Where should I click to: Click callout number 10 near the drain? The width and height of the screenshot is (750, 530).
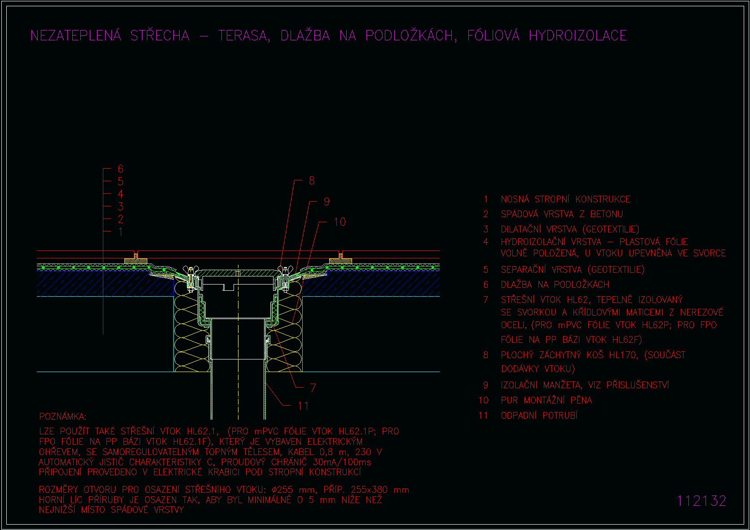[x=340, y=222]
